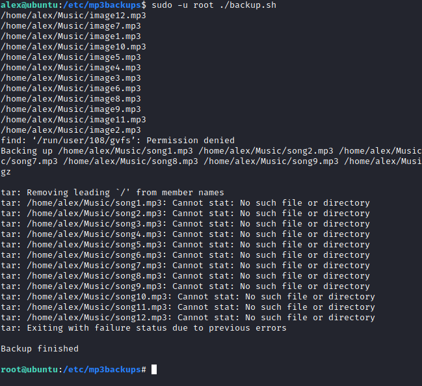The height and width of the screenshot is (386, 422).
Task: Click the image12.mp3 file path line
Action: (73, 15)
